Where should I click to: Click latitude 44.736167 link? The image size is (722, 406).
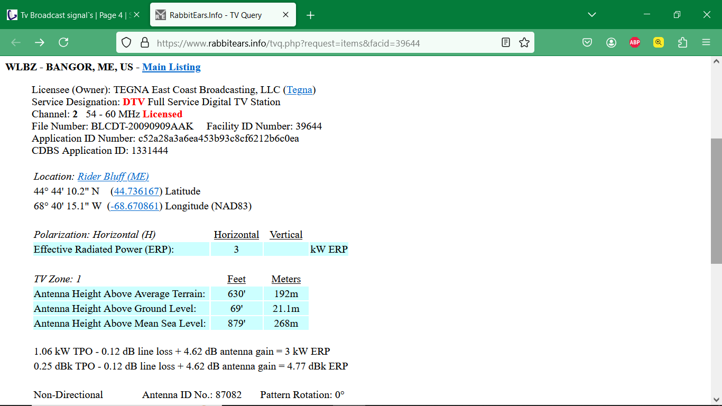pos(136,191)
